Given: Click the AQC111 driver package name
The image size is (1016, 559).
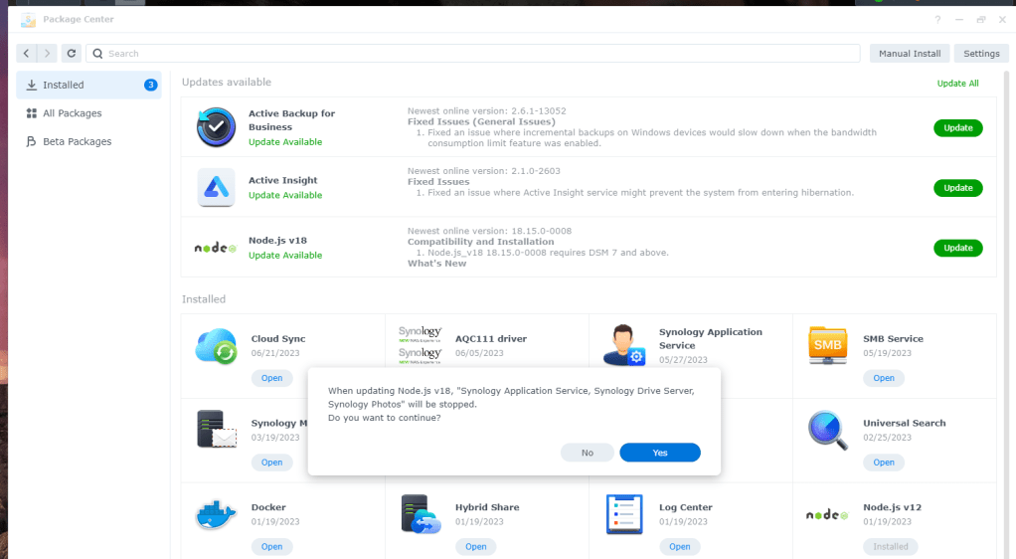Looking at the screenshot, I should [x=490, y=338].
